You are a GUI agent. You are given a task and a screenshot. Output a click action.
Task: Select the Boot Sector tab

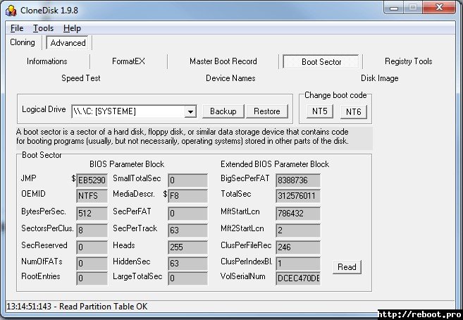(x=321, y=62)
